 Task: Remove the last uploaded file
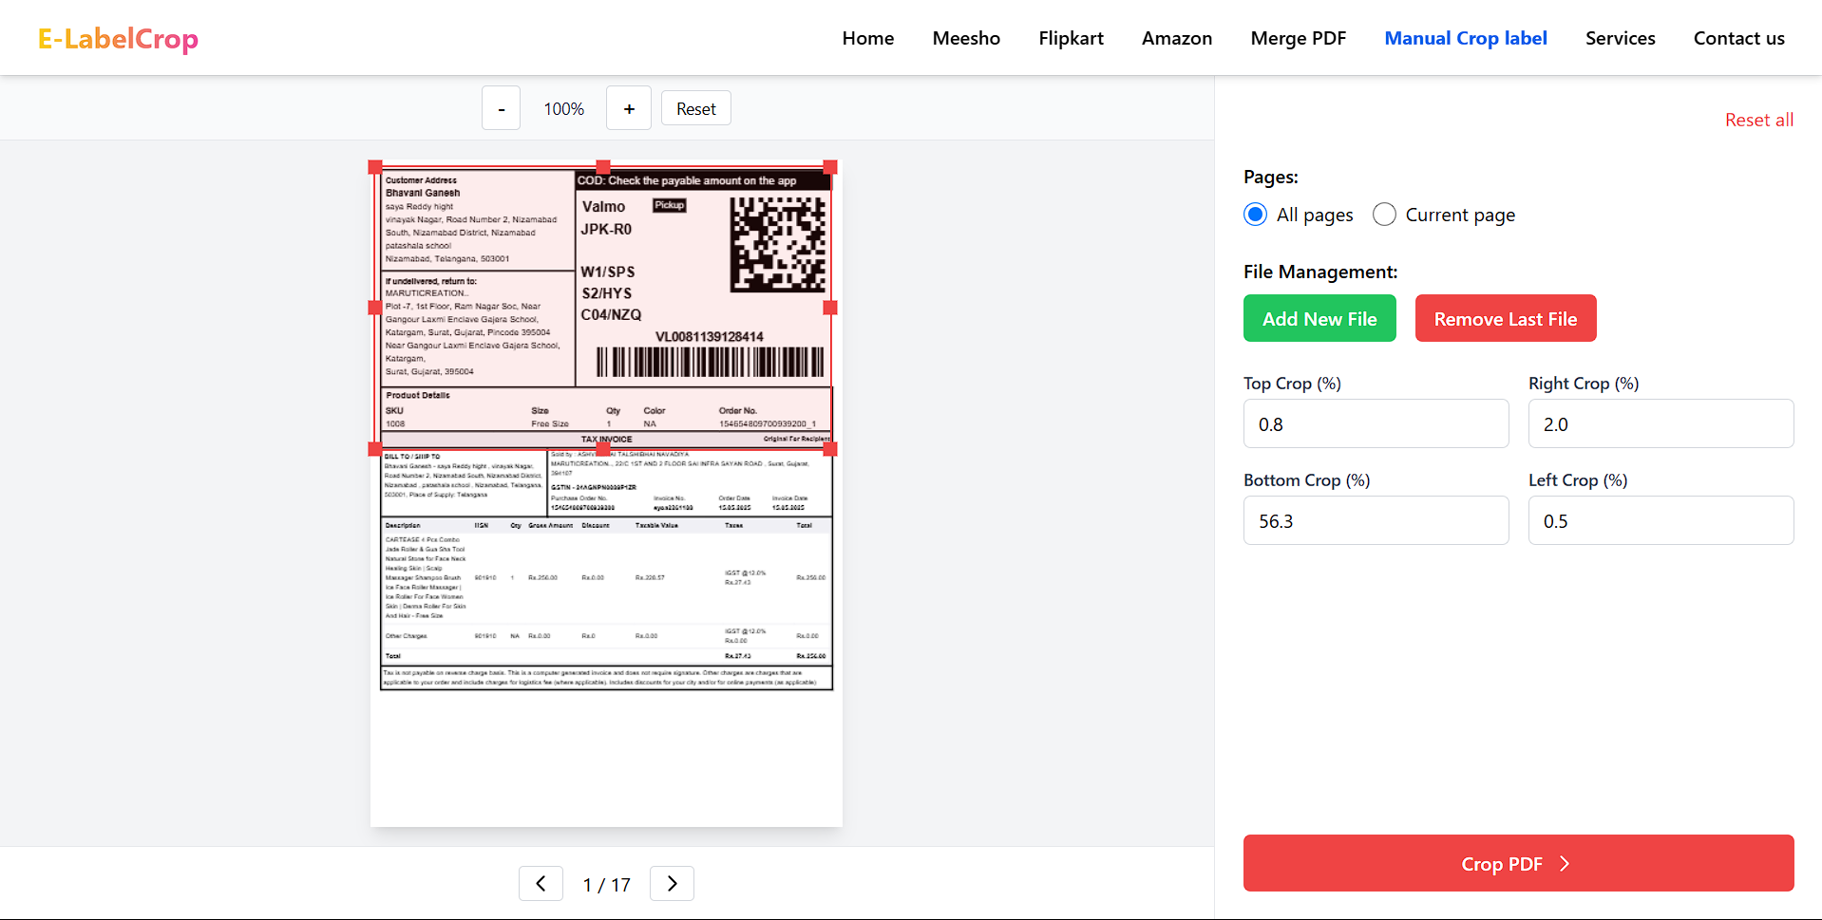[1505, 318]
